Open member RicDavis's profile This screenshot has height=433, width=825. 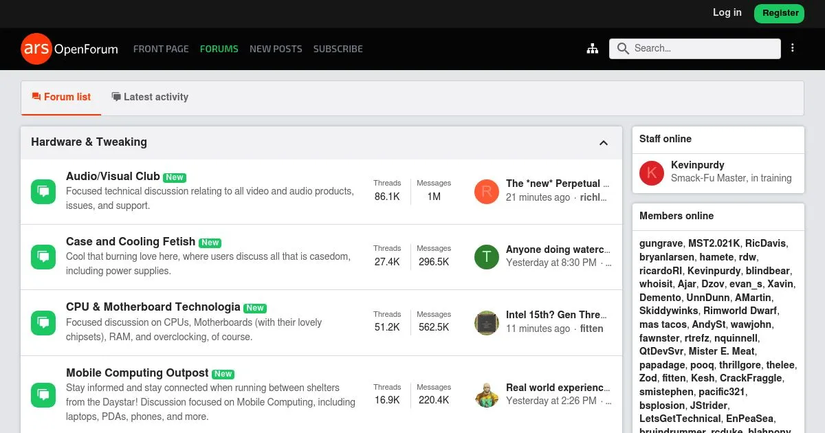click(766, 243)
